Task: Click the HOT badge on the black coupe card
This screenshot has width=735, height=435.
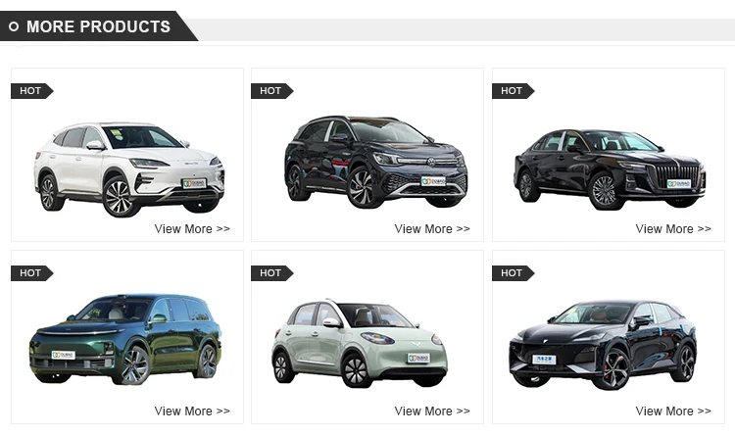Action: click(x=513, y=273)
